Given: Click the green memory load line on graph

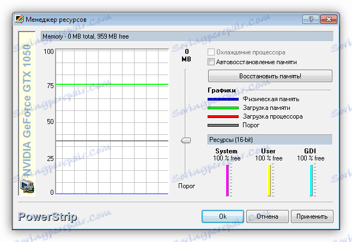Looking at the screenshot, I should point(112,84).
